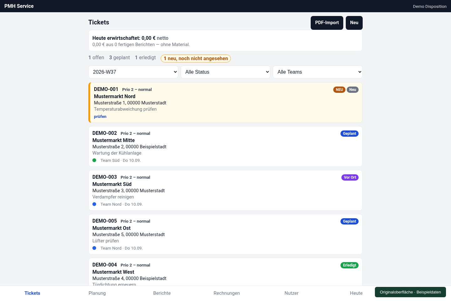This screenshot has width=451, height=301.
Task: Open the Rechnungen tab
Action: 227,293
